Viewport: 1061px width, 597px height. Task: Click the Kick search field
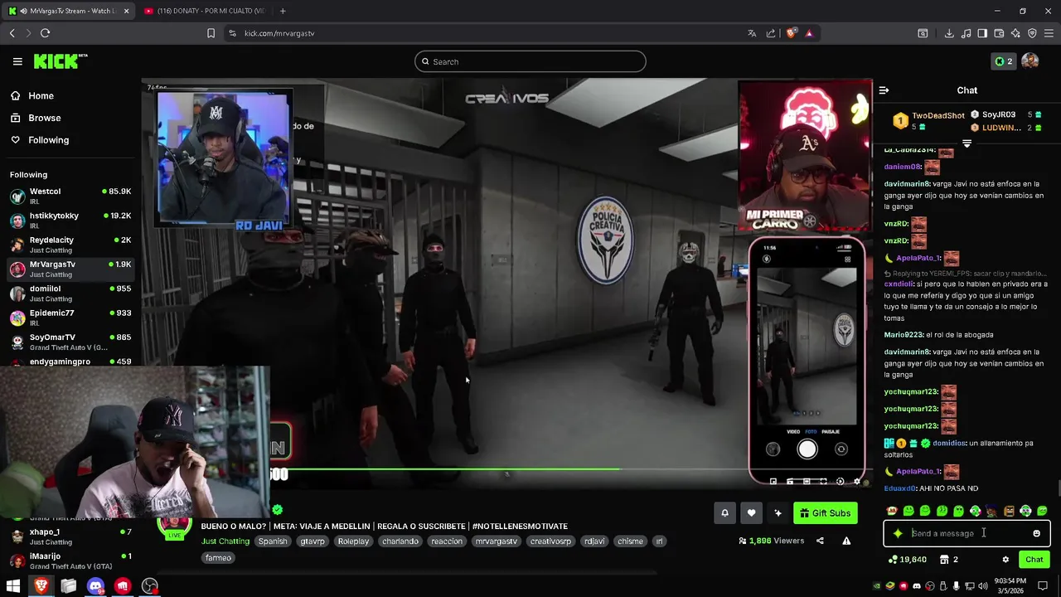(530, 61)
